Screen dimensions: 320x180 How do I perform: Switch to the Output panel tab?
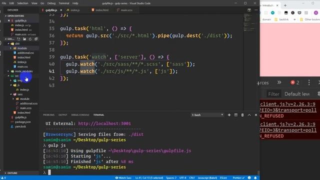click(x=62, y=115)
